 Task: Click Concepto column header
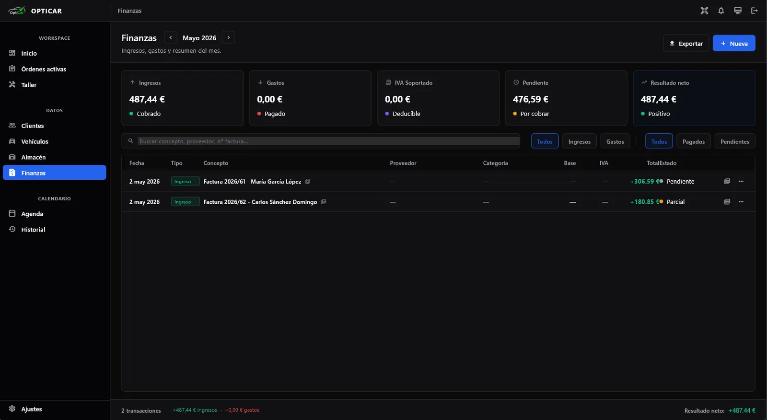click(216, 163)
